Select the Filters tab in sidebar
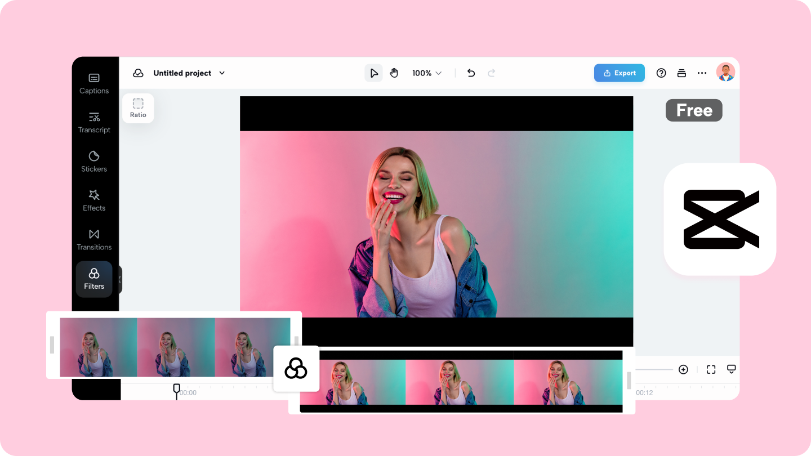The height and width of the screenshot is (456, 811). [94, 279]
